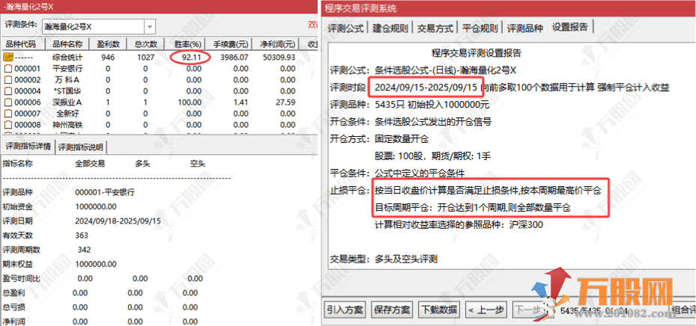
Task: Click the < 上一步 button
Action: coord(486,309)
